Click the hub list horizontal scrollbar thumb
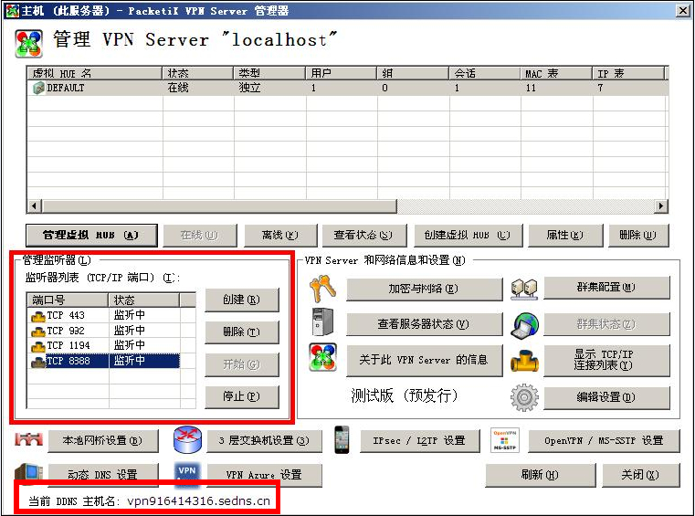 (x=219, y=206)
